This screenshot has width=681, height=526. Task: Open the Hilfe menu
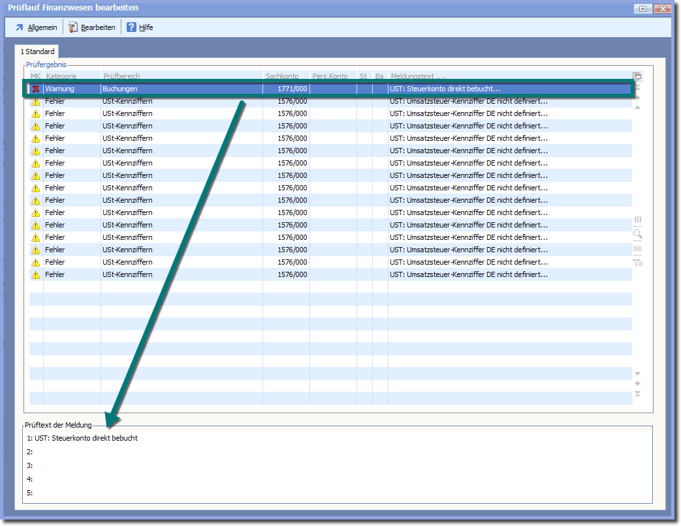pyautogui.click(x=140, y=27)
